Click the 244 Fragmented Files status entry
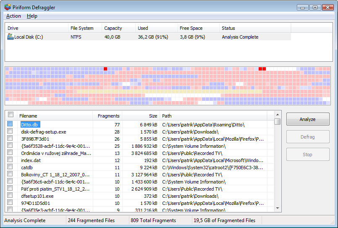 click(91, 220)
